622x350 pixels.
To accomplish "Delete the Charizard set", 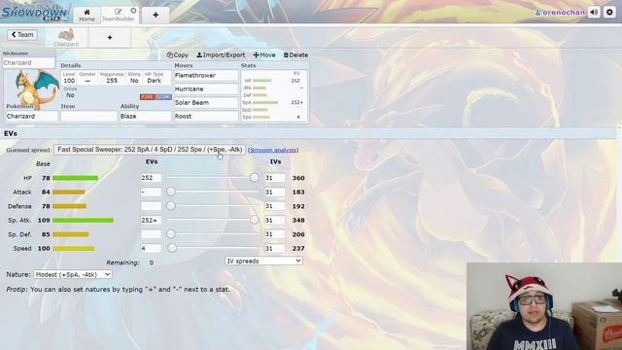I will [x=295, y=55].
